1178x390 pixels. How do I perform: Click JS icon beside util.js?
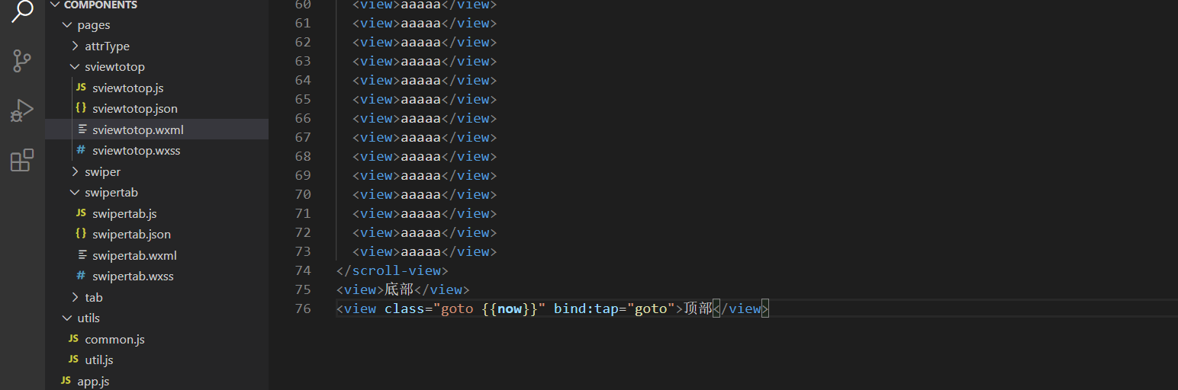pyautogui.click(x=73, y=360)
